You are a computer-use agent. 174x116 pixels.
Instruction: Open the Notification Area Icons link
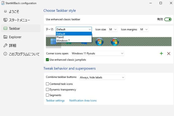[83, 101]
